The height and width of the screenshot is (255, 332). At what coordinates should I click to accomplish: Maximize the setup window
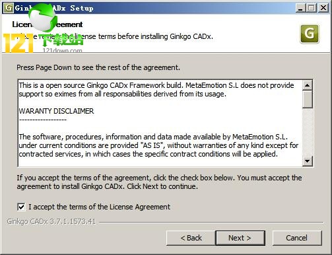click(312, 8)
